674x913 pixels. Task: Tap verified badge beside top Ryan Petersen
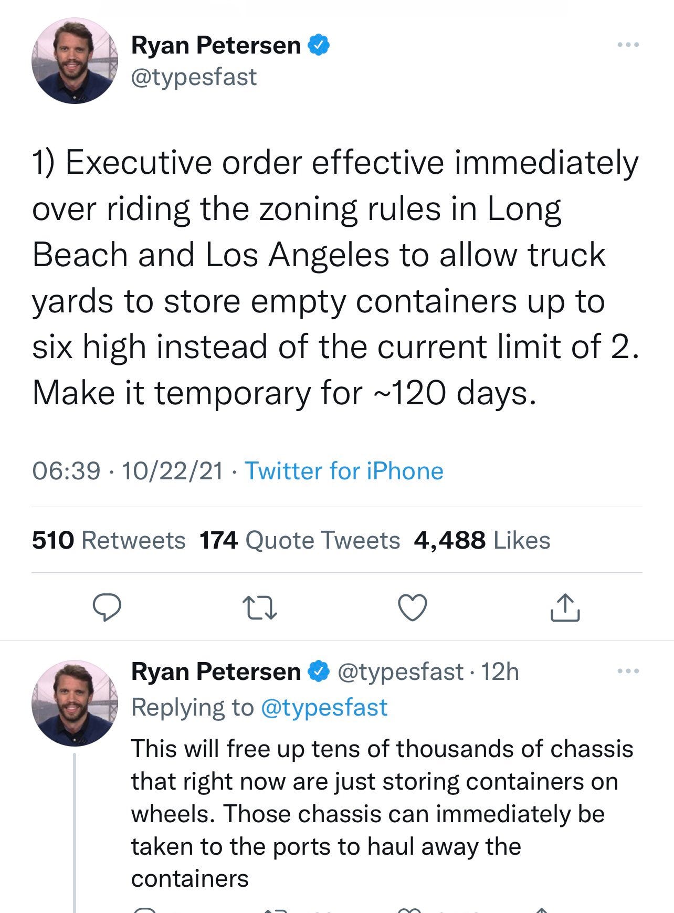(319, 46)
